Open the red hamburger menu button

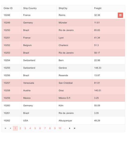click(x=120, y=15)
